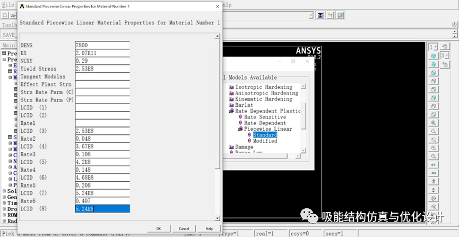Click the Rate6 field showing 0.407

102,201
